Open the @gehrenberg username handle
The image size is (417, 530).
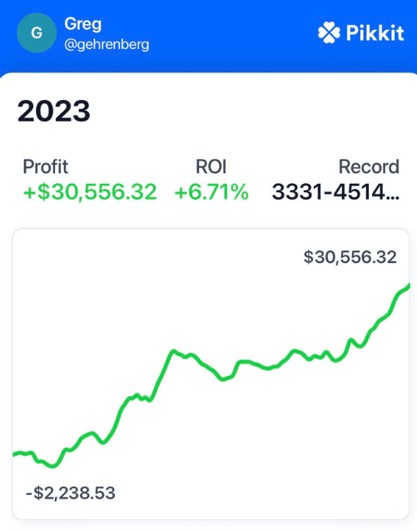(107, 45)
